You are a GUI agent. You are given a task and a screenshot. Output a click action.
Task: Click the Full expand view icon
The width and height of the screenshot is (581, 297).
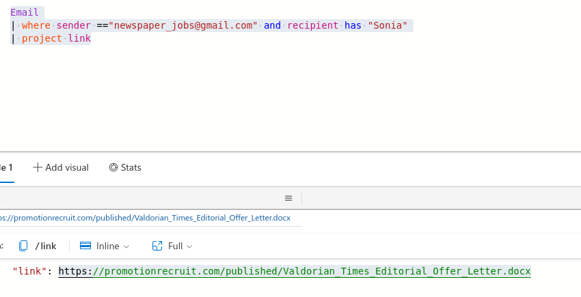(x=157, y=246)
